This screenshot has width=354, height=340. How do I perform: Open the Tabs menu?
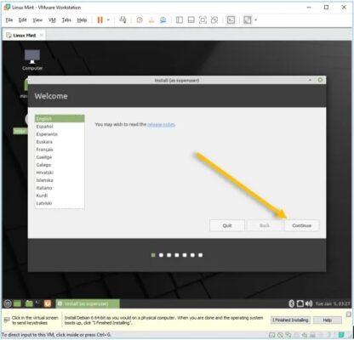pyautogui.click(x=66, y=20)
